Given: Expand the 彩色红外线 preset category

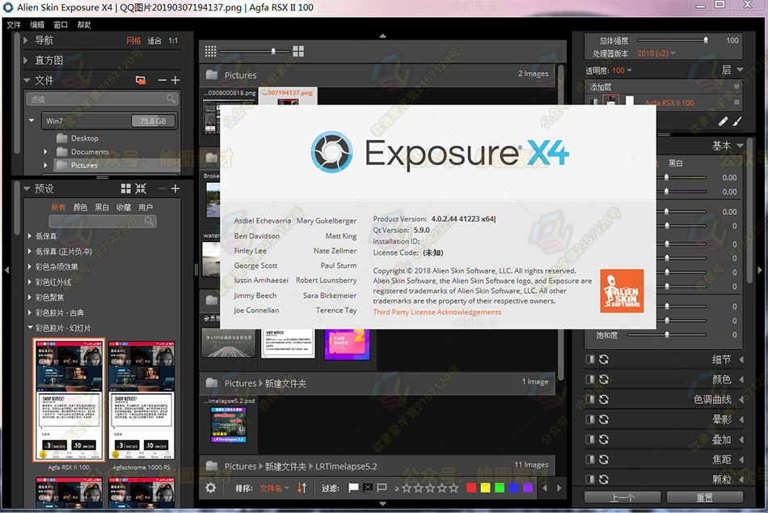Looking at the screenshot, I should click(x=30, y=282).
